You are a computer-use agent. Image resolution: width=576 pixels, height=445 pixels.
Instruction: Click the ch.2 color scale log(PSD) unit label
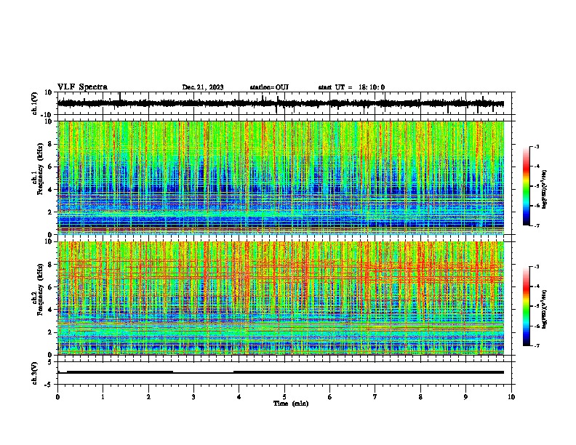(x=545, y=309)
